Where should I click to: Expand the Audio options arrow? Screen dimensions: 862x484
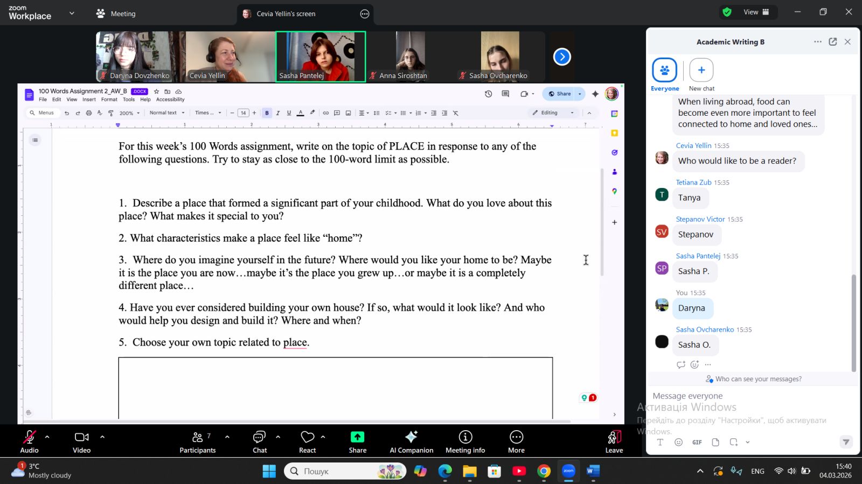click(47, 437)
